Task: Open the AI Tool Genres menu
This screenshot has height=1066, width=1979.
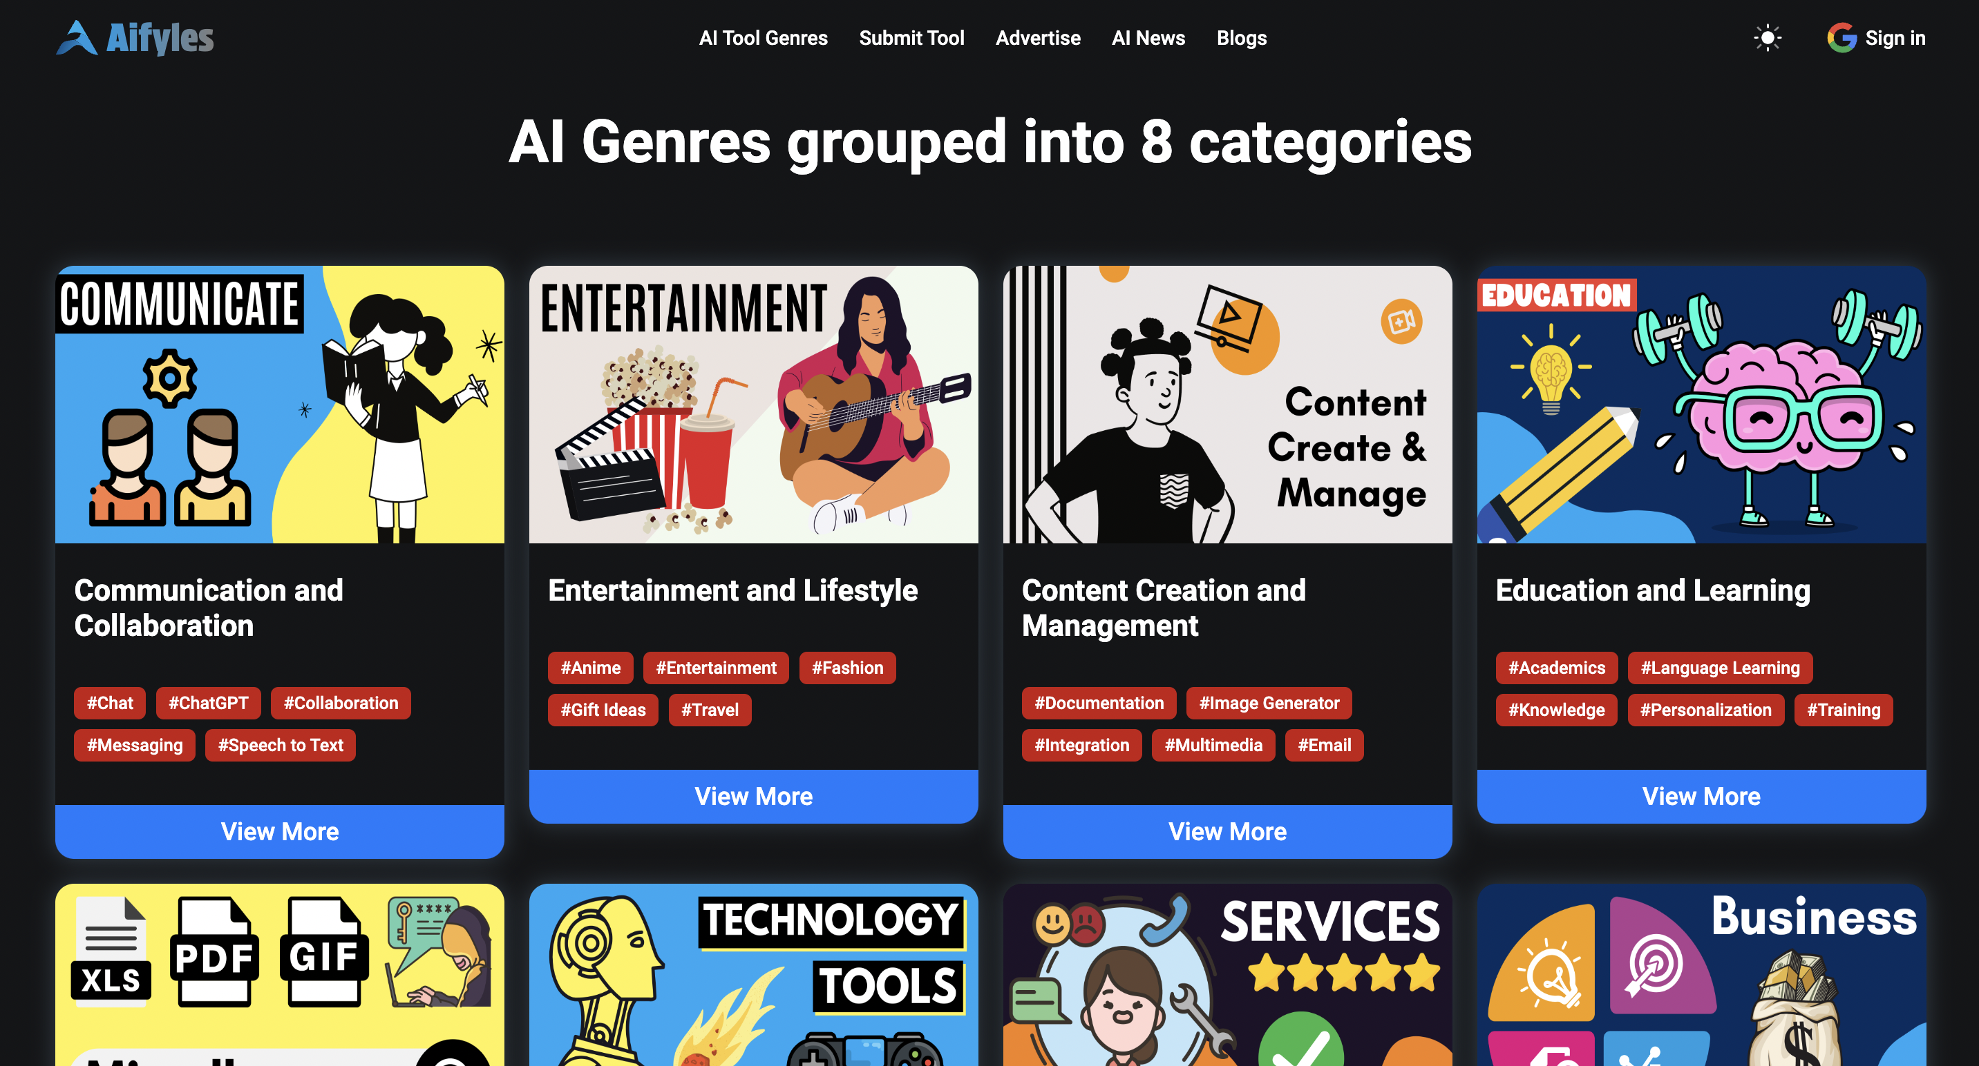Action: coord(763,37)
